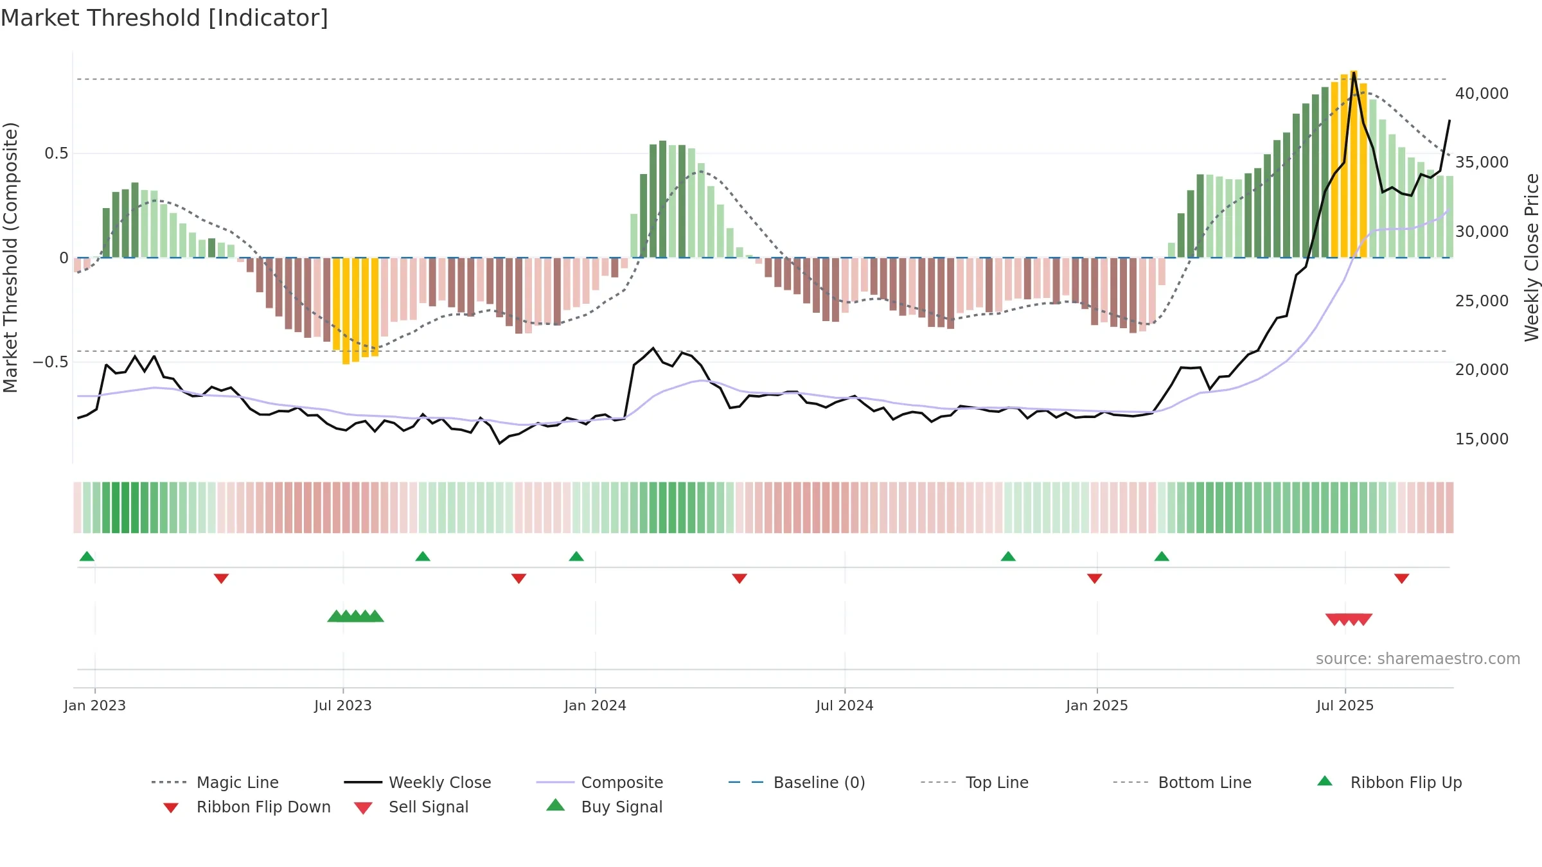Toggle the Composite legend entry
1542x867 pixels.
pyautogui.click(x=599, y=782)
